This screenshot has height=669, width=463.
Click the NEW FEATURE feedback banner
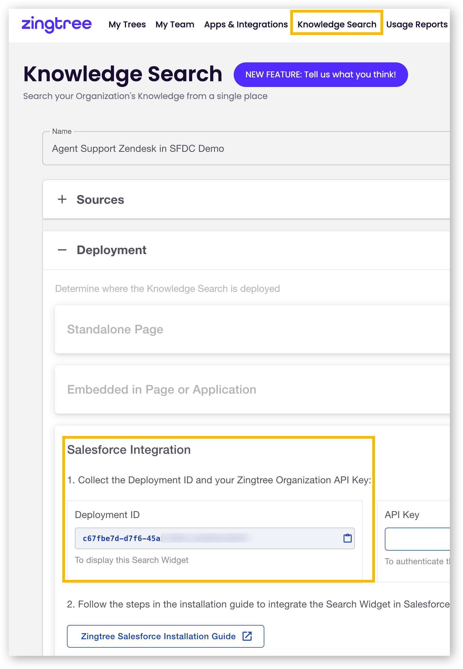(x=321, y=74)
